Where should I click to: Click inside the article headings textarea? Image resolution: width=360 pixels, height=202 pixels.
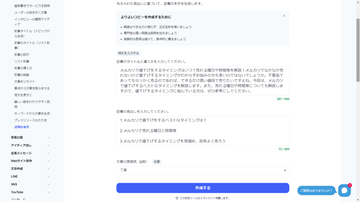(203, 131)
